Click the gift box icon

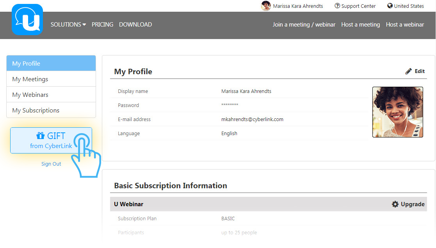[41, 136]
